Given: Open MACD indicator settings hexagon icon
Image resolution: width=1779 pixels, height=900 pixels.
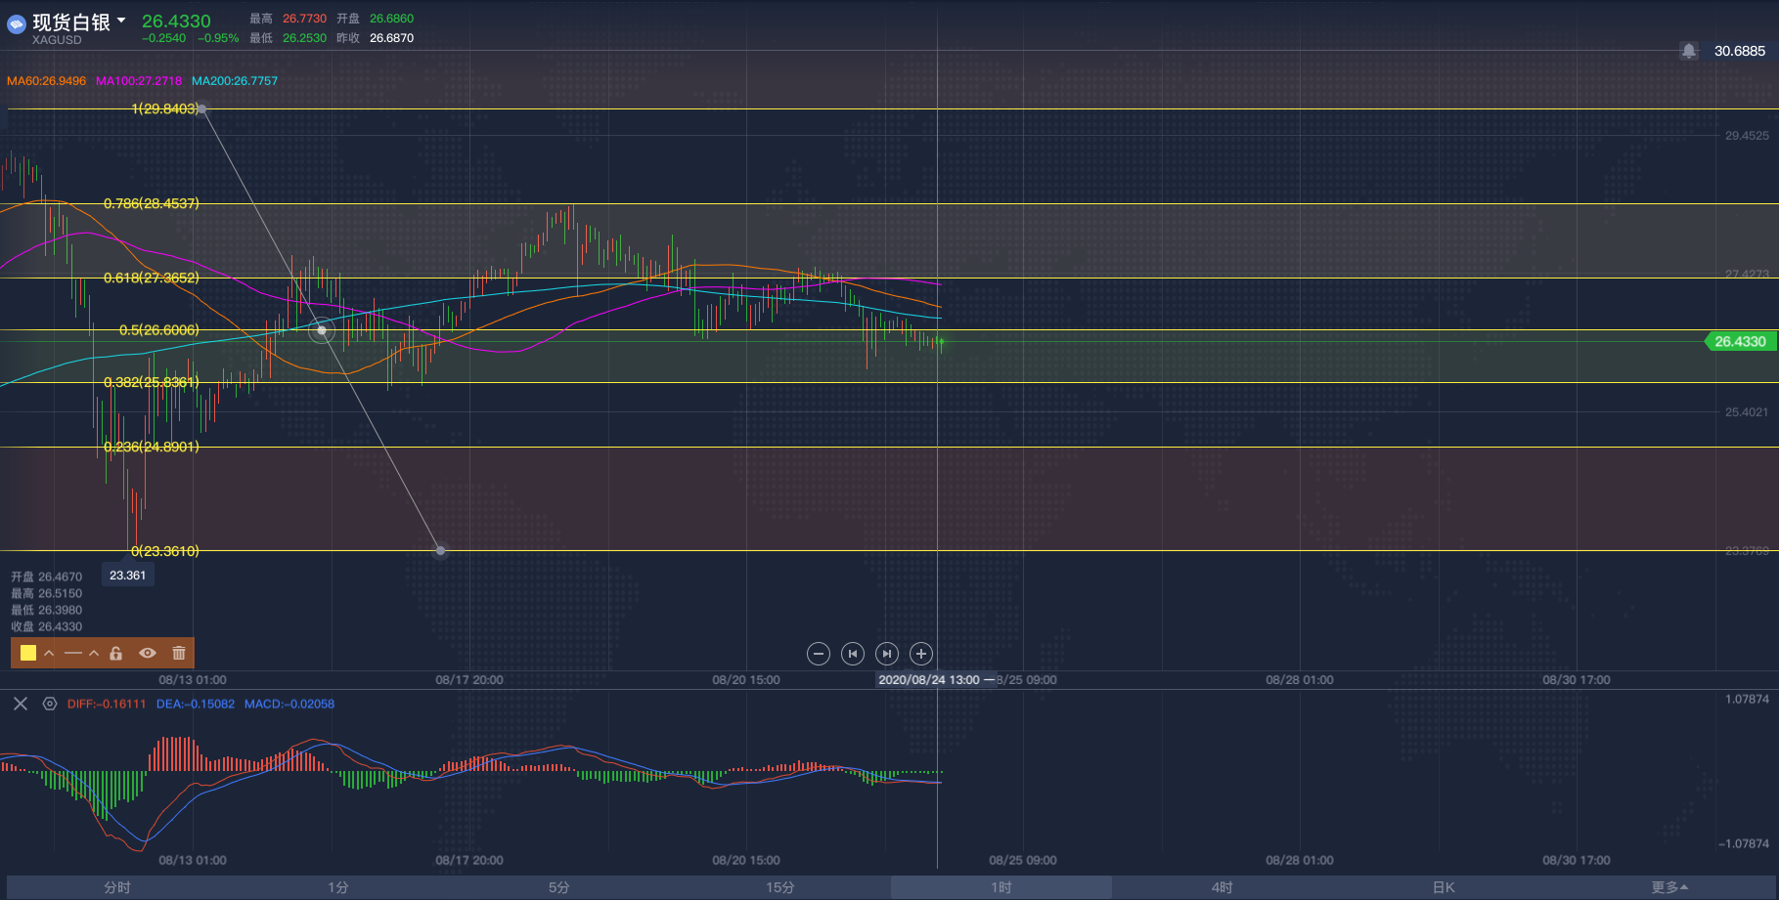Looking at the screenshot, I should click(50, 704).
